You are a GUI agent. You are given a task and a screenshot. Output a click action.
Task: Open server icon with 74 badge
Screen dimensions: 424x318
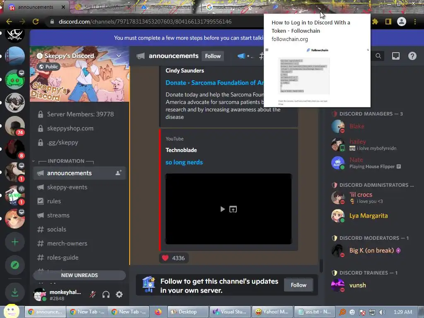pyautogui.click(x=15, y=126)
